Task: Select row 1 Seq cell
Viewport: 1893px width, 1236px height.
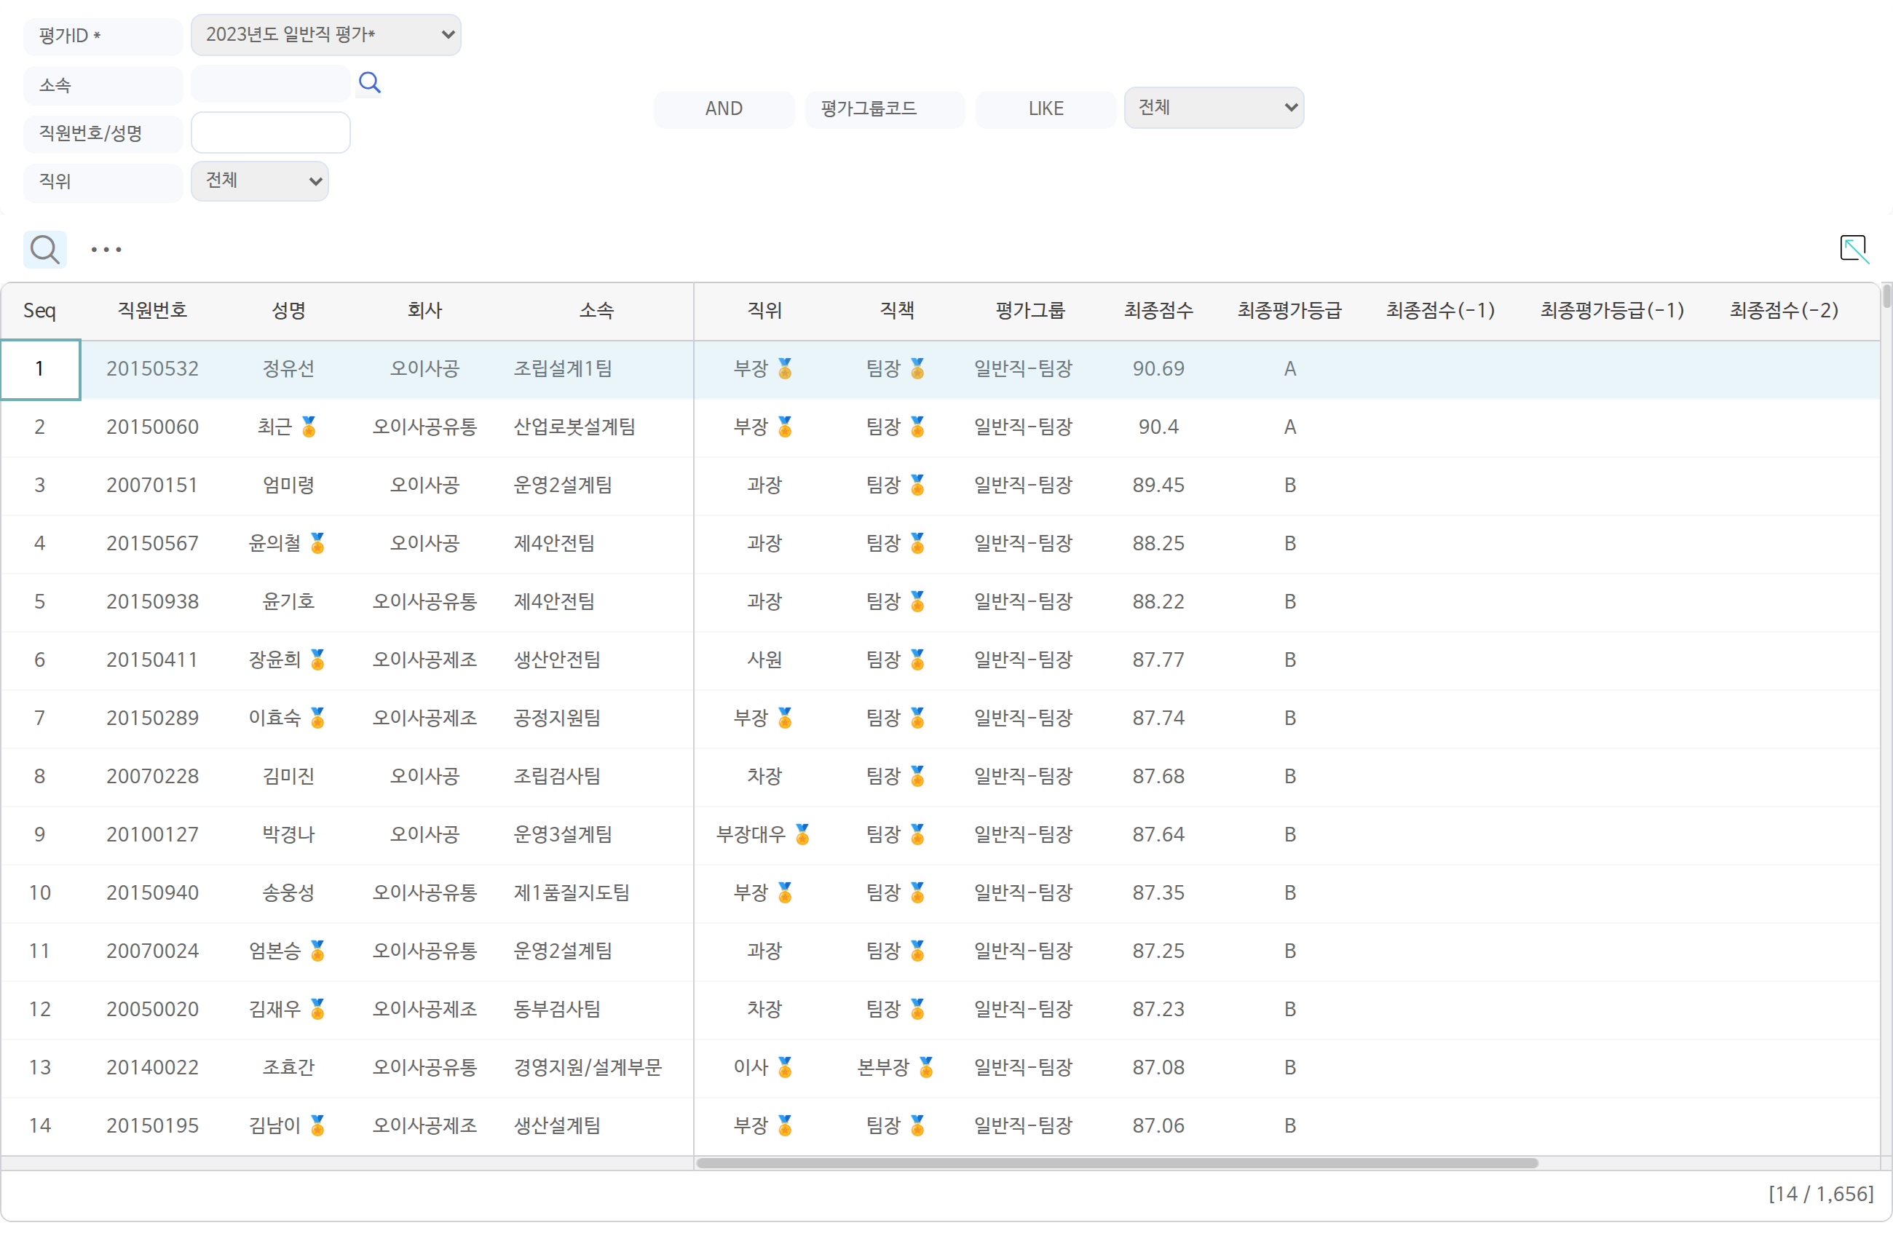Action: 41,370
